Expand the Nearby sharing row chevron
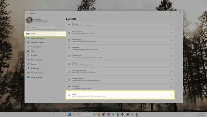Viewport: 207px width, 117px height. [171, 33]
